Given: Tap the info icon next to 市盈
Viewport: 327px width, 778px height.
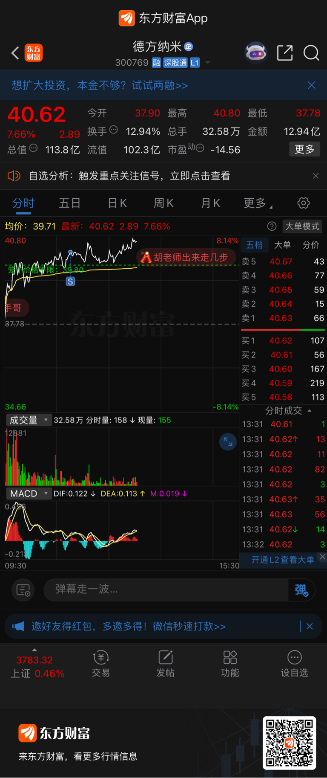Looking at the screenshot, I should pyautogui.click(x=200, y=148).
